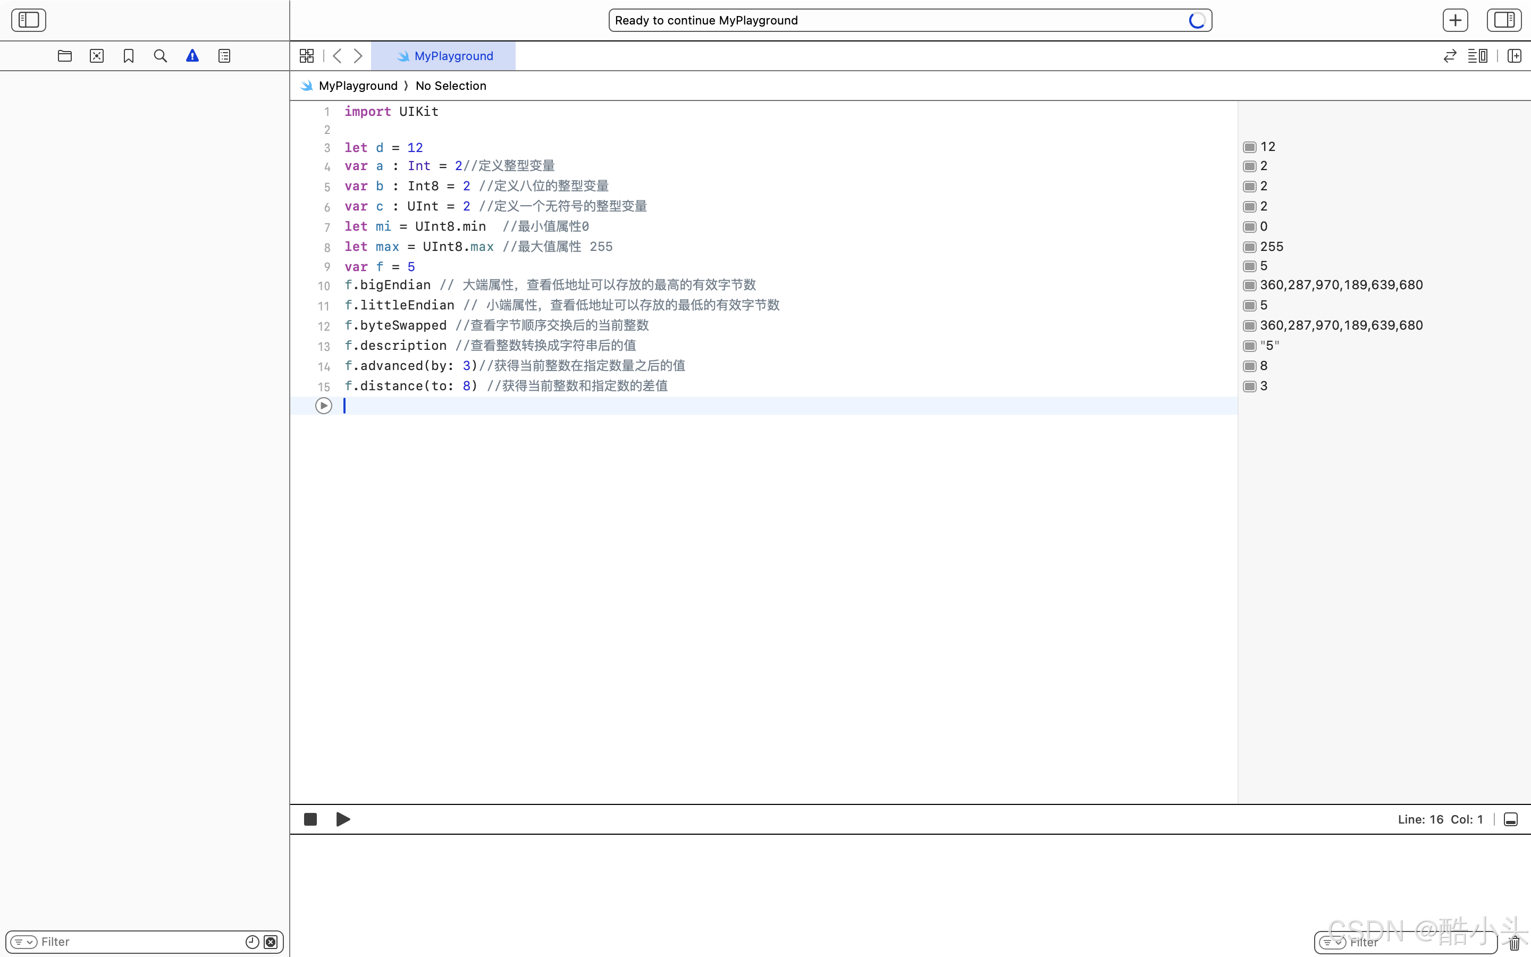Click the f.advanced(by: 3) code line
The width and height of the screenshot is (1531, 957).
tap(515, 366)
